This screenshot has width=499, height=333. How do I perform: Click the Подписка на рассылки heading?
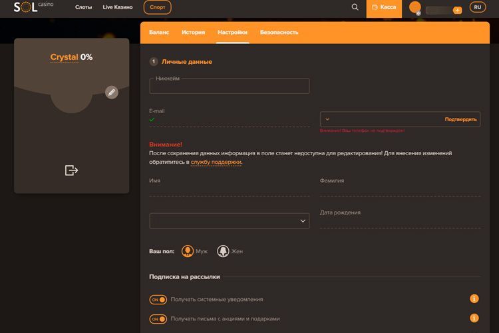click(184, 276)
